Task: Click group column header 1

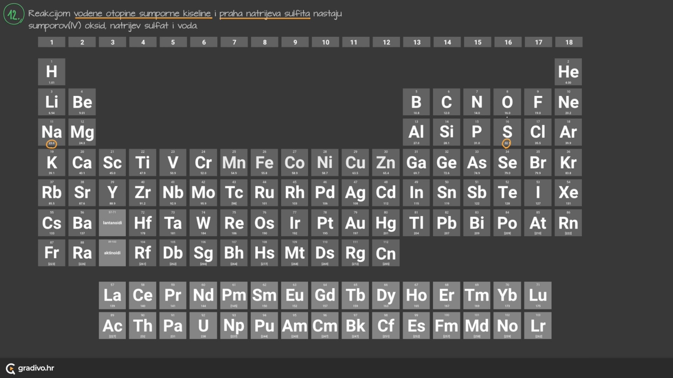Action: click(x=52, y=42)
